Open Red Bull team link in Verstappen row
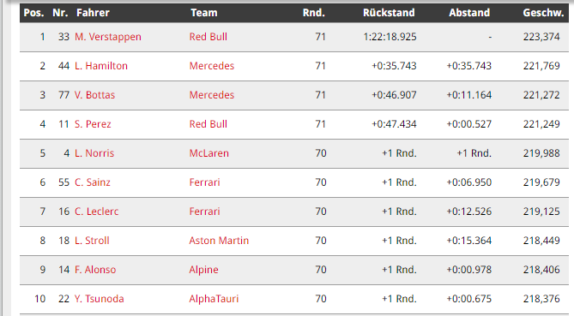This screenshot has height=316, width=574. click(x=208, y=37)
